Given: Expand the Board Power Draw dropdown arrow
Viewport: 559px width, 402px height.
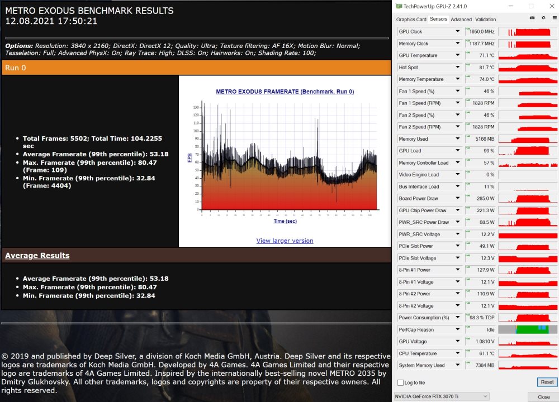Looking at the screenshot, I should pyautogui.click(x=457, y=198).
